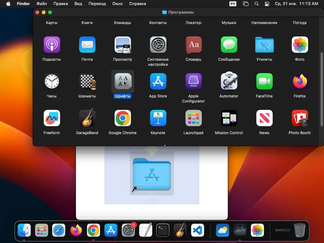Open Stage Manager menu bar icon

(246, 4)
